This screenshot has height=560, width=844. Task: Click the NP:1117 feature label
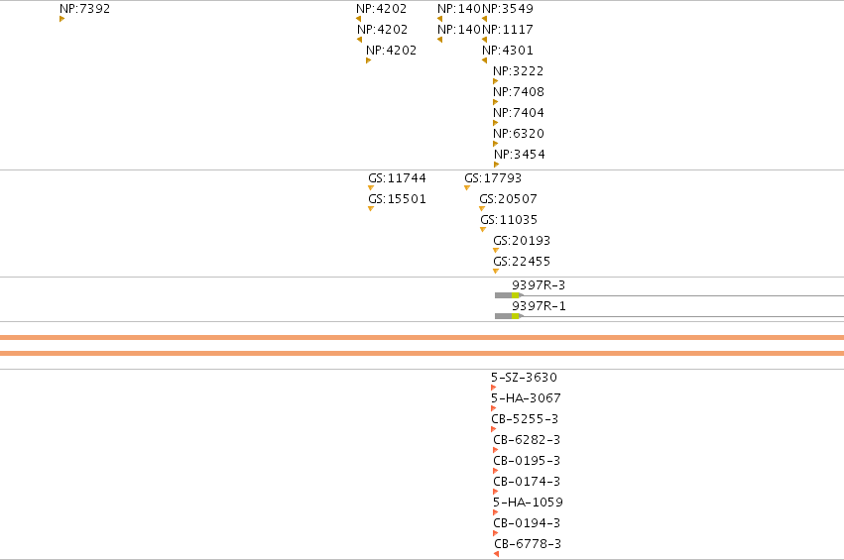[508, 30]
